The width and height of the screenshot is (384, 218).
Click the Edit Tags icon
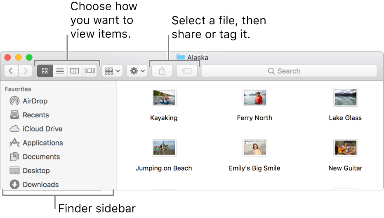[187, 71]
